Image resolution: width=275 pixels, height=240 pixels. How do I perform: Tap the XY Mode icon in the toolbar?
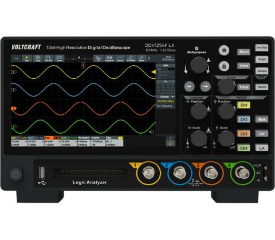(131, 58)
